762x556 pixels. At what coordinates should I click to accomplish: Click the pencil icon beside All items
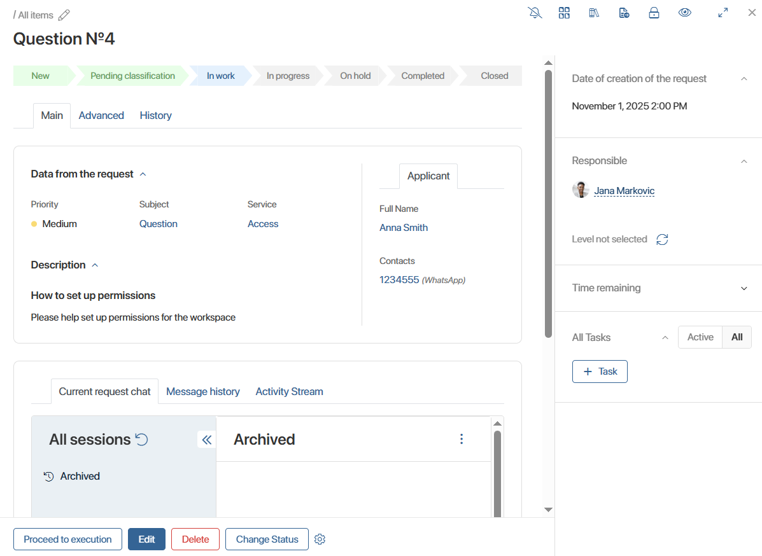(64, 15)
